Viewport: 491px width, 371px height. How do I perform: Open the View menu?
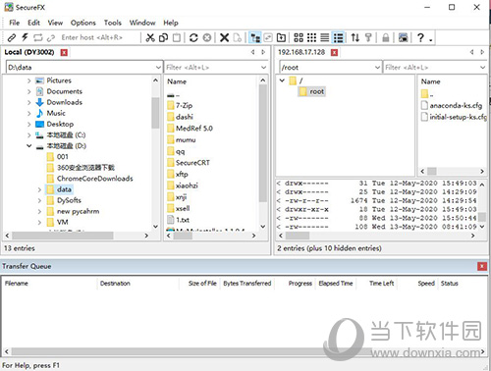[55, 23]
